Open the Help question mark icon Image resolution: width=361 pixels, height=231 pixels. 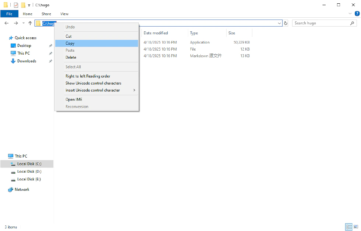tap(357, 14)
